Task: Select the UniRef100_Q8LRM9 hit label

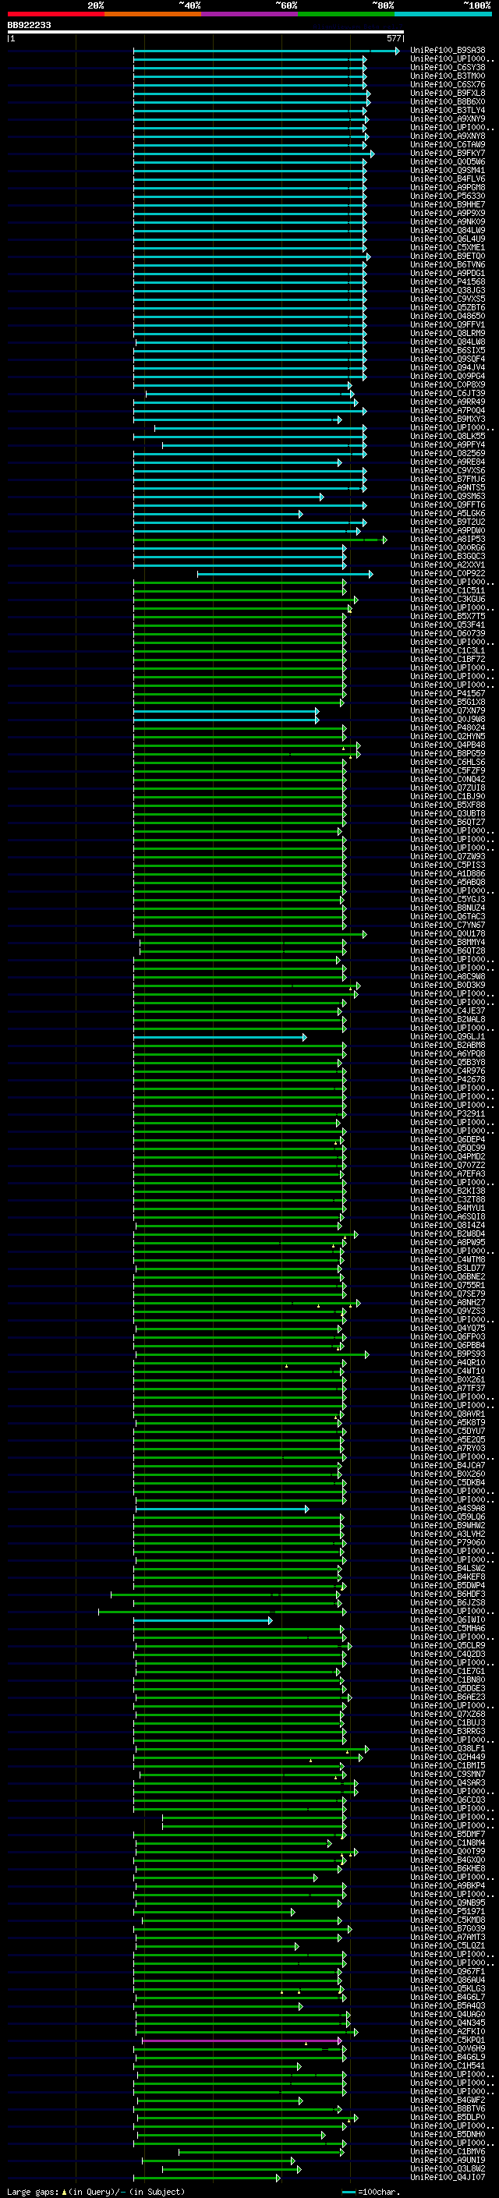Action: tap(448, 334)
